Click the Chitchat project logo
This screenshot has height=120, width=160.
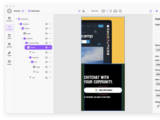coord(9,11)
